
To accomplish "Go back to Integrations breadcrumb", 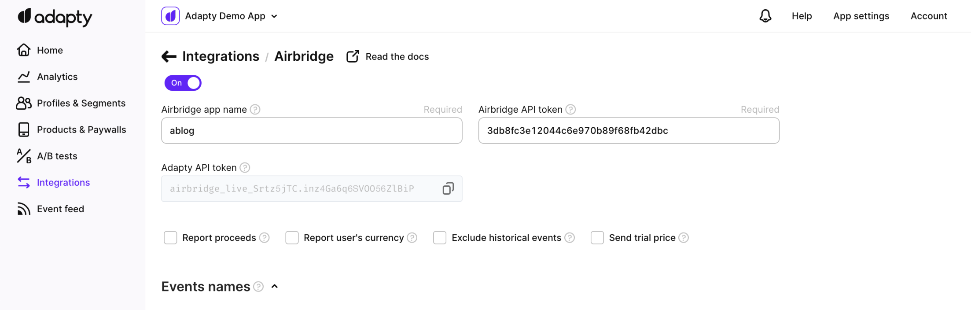I will click(221, 56).
